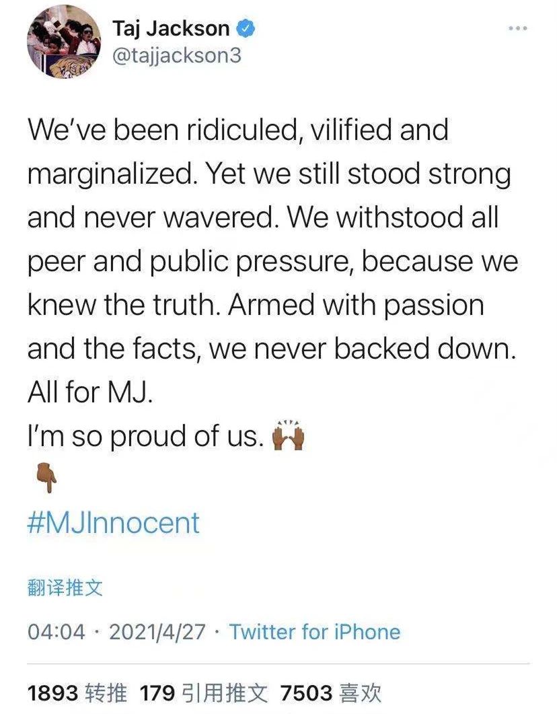This screenshot has width=557, height=714.
Task: Open the Taj Jackson display name
Action: [171, 29]
